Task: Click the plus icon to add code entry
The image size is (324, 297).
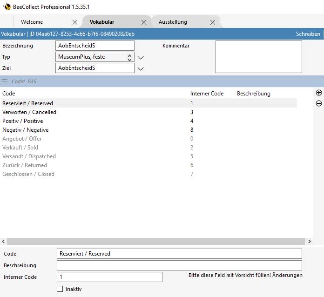Action: 319,93
